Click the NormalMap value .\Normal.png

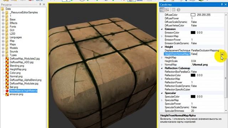pyautogui.click(x=199, y=65)
